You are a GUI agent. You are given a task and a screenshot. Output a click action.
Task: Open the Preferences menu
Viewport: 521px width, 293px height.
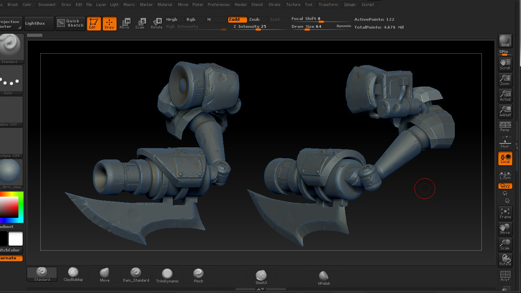click(x=219, y=5)
